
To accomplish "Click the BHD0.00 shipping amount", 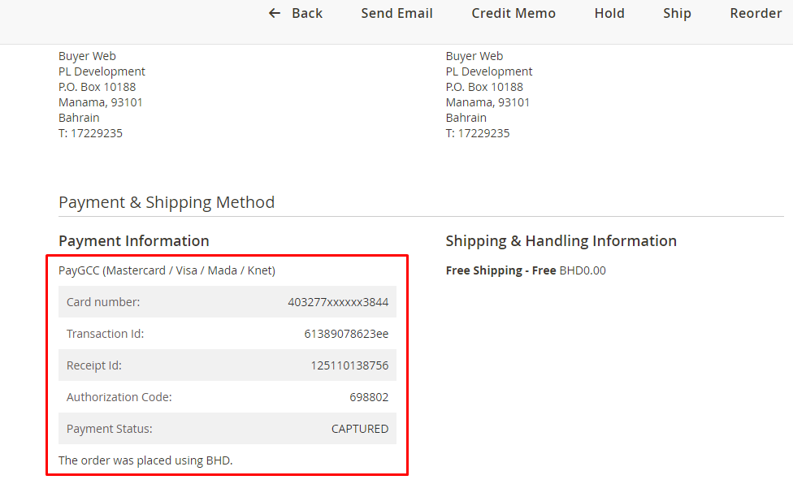I will [x=583, y=270].
